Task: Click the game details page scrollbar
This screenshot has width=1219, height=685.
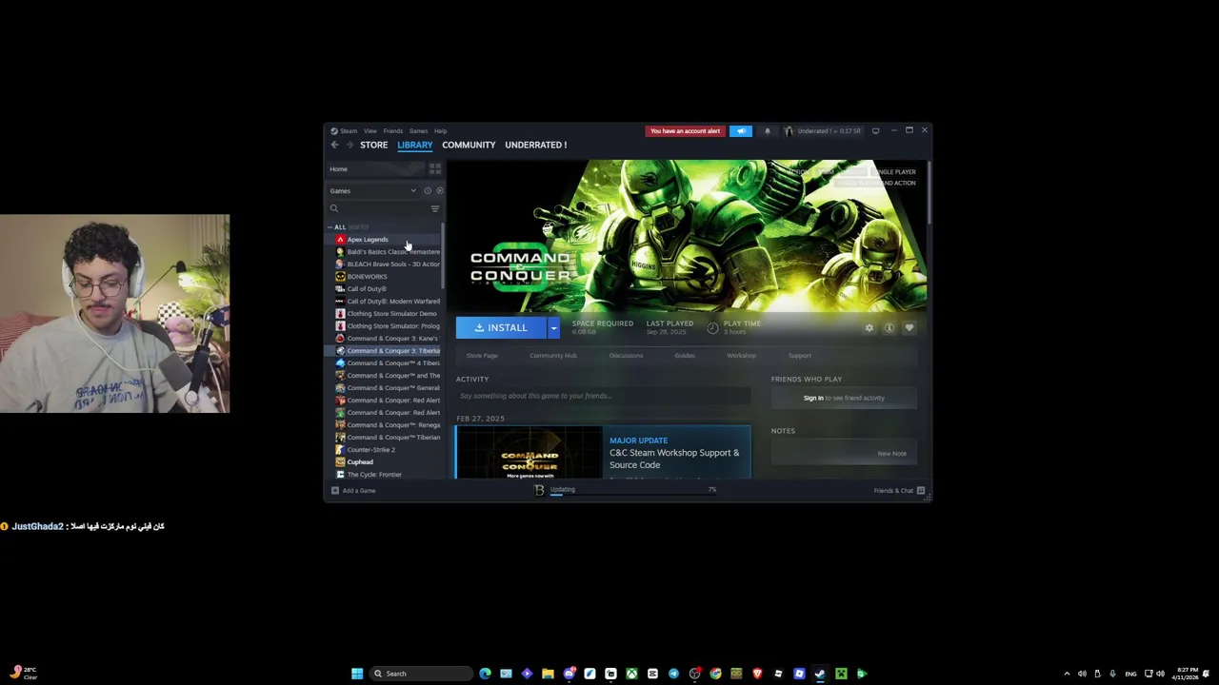Action: 929,194
